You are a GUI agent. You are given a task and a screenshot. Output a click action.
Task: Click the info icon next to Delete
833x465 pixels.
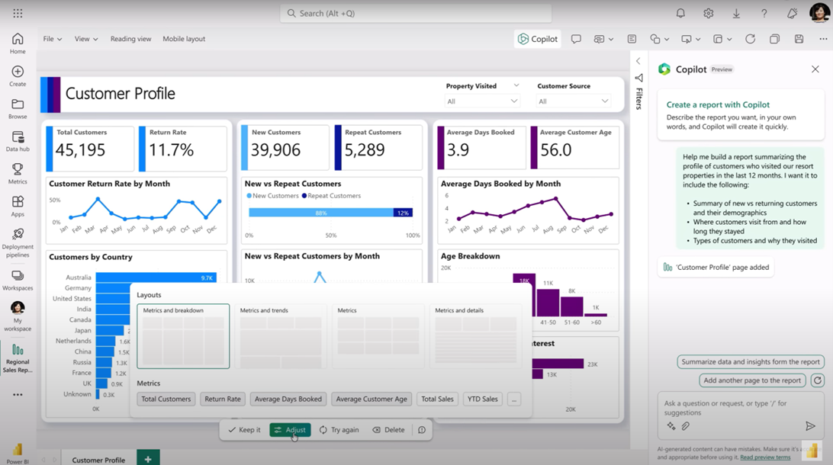click(x=422, y=430)
